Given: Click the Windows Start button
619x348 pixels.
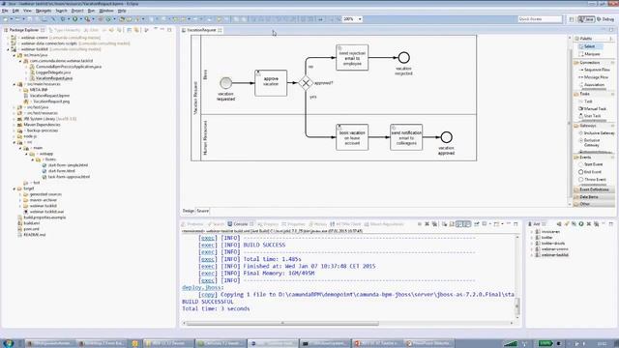Looking at the screenshot, I should 8,343.
